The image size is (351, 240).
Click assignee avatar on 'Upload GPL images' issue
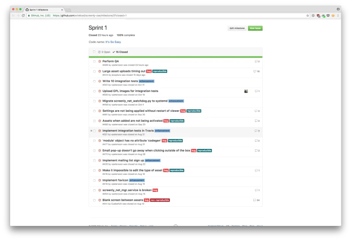point(246,91)
